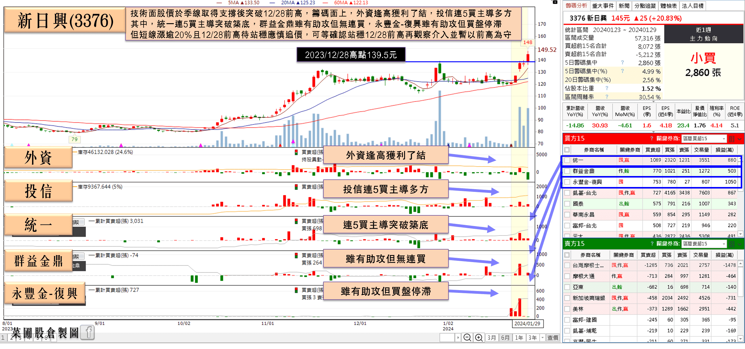Click the 2024/01/29 date label on the axis
This screenshot has width=745, height=349.
click(x=527, y=324)
